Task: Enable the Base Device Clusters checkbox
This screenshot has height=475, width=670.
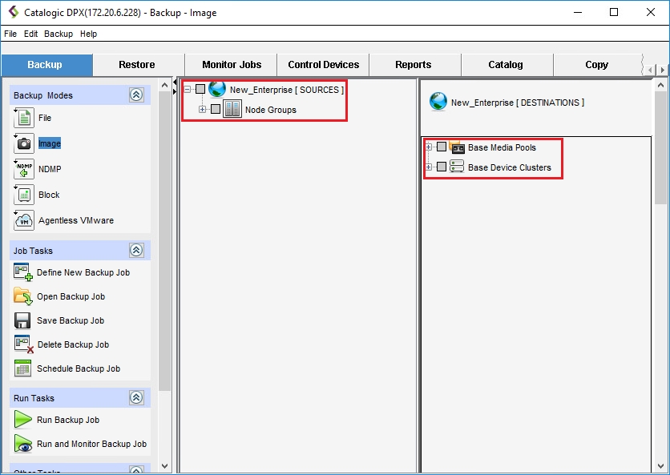Action: pos(442,167)
